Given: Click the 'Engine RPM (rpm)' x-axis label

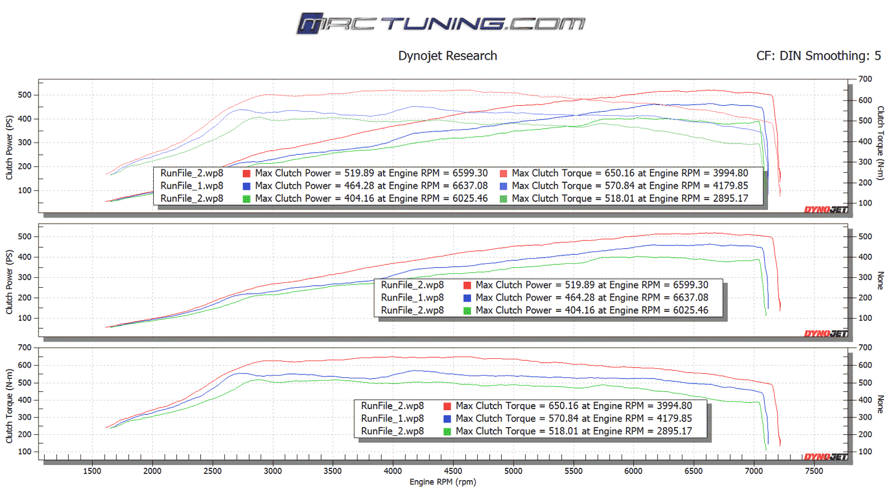Looking at the screenshot, I should tap(442, 482).
